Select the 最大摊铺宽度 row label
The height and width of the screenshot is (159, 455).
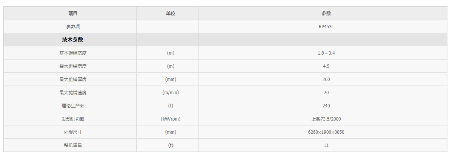[x=73, y=66]
